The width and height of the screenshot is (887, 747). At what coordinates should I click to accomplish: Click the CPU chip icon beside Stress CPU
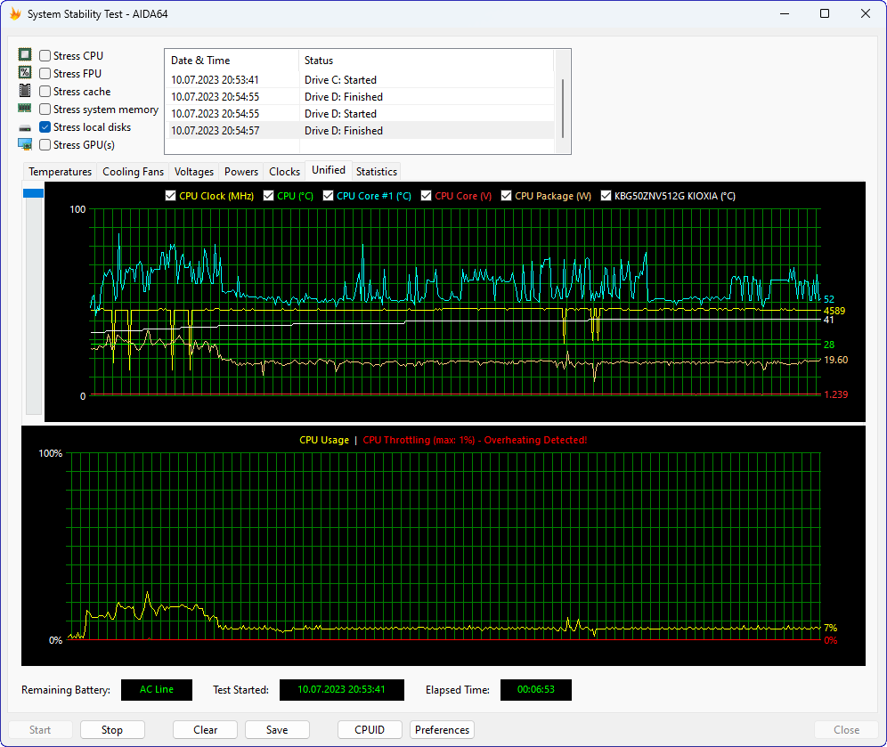(x=25, y=55)
